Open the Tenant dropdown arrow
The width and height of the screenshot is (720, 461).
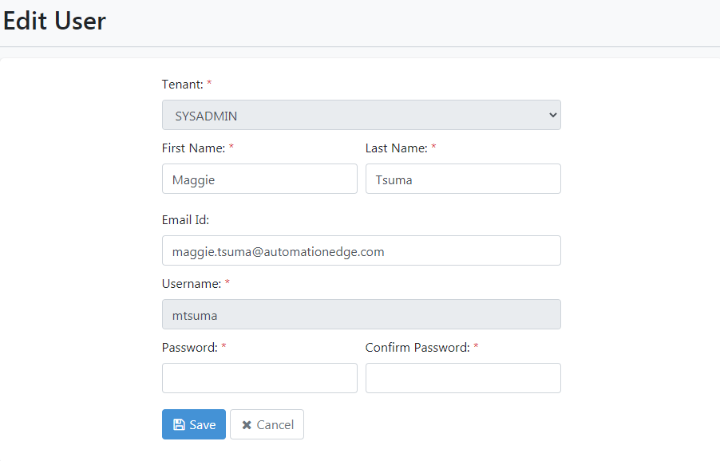[553, 115]
